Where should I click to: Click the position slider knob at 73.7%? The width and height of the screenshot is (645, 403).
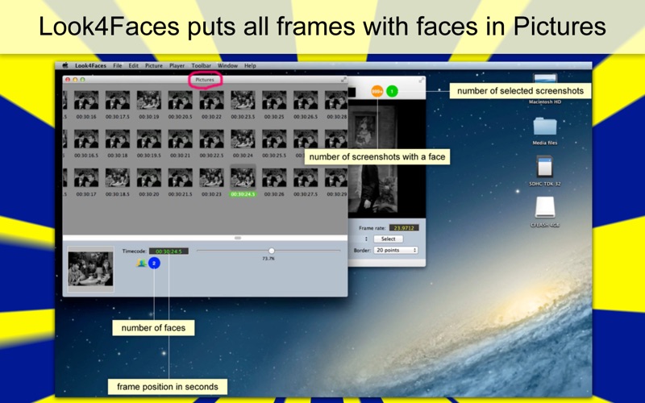(x=272, y=251)
